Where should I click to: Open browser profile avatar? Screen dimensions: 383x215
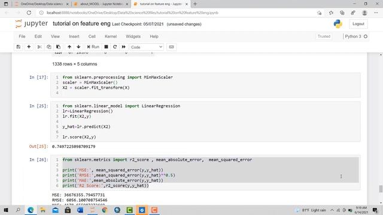tap(364, 13)
